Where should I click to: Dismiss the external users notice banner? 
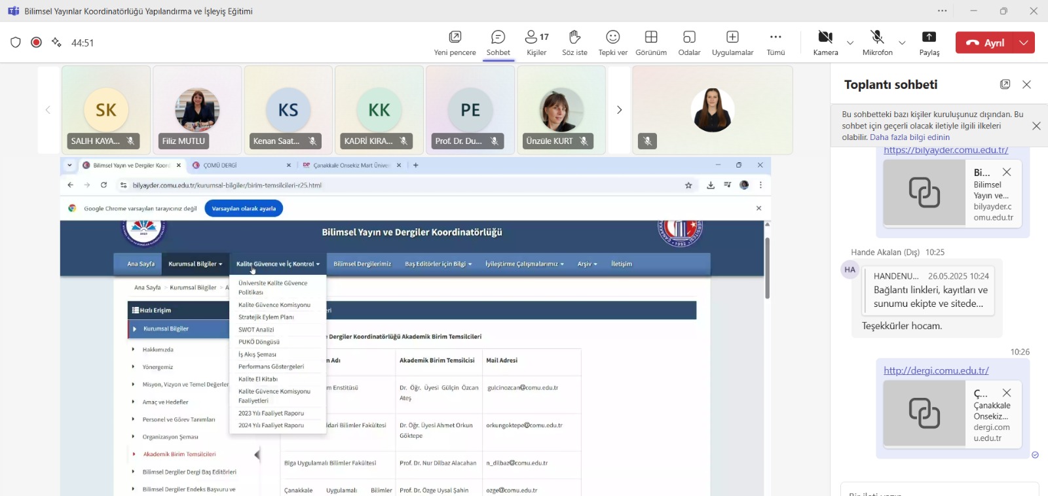(x=1036, y=126)
